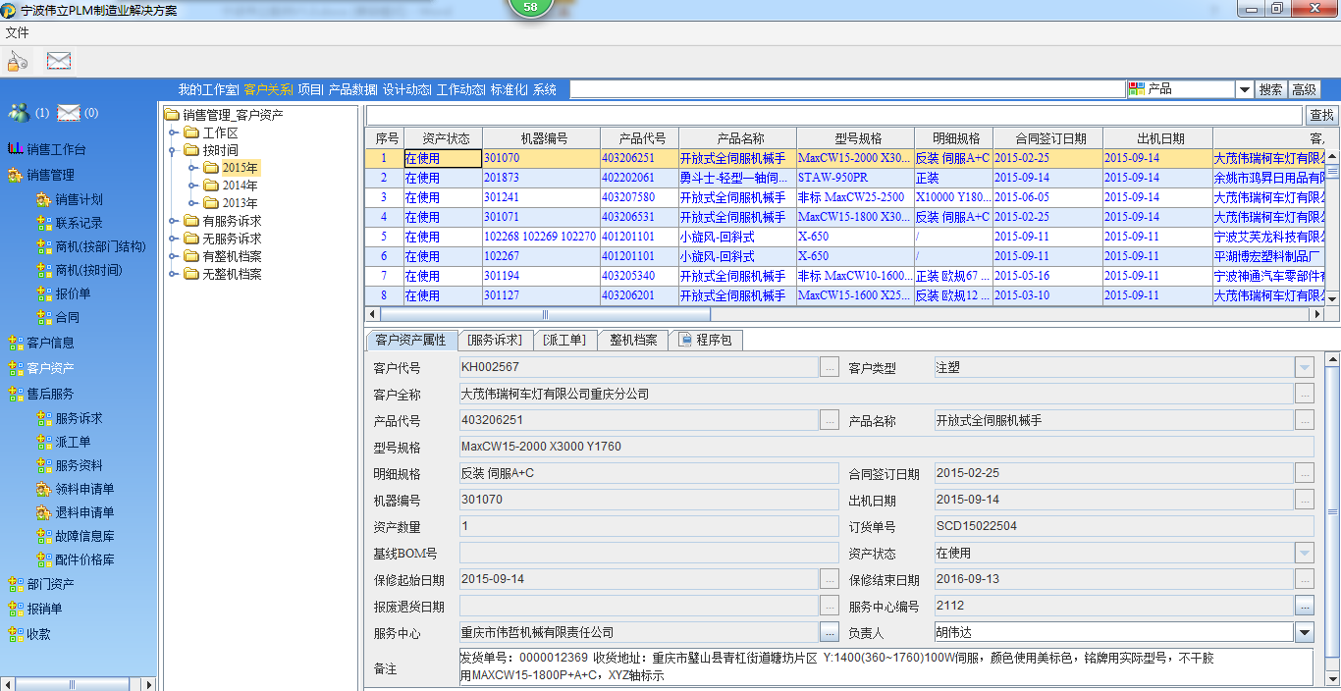
Task: Click the 高级 advanced search button
Action: (1304, 89)
